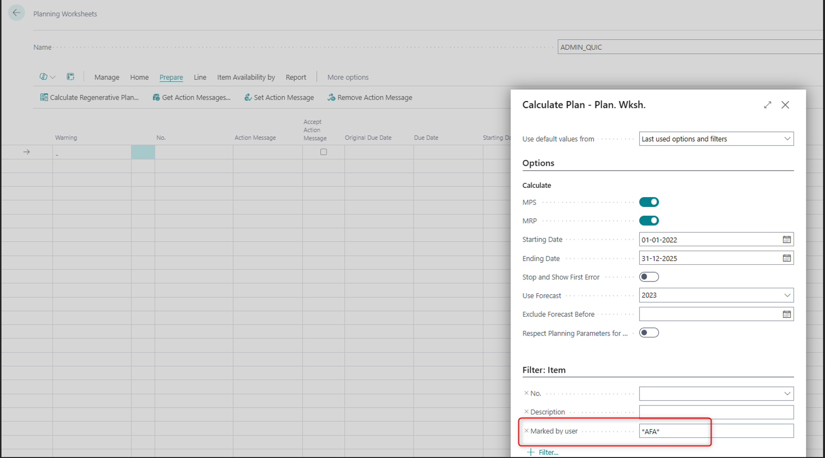The image size is (825, 458).
Task: Open the Prepare menu tab
Action: (171, 77)
